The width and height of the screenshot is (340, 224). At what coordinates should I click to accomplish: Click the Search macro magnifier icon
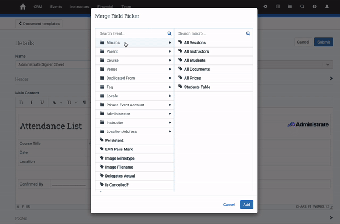(x=248, y=33)
